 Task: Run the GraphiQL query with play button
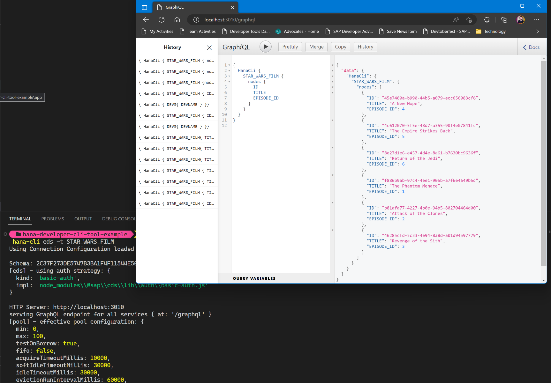coord(265,47)
